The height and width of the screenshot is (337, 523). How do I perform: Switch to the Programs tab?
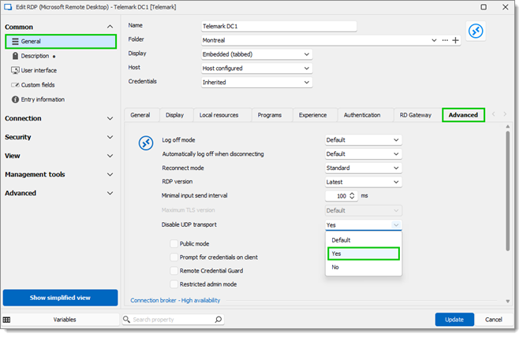click(x=270, y=115)
